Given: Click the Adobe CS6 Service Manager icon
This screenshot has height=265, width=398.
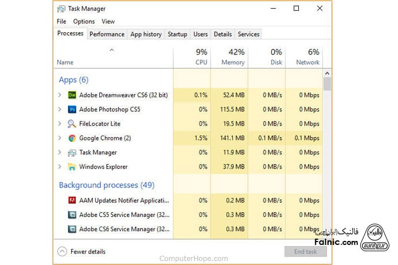Looking at the screenshot, I should tap(72, 229).
